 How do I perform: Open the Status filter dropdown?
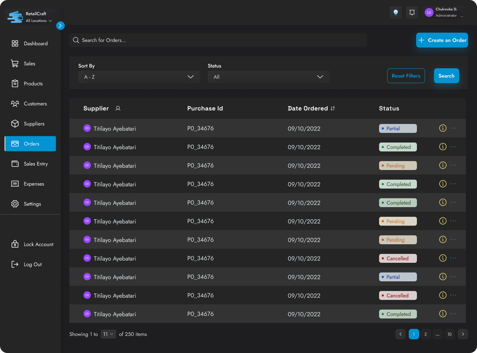pyautogui.click(x=268, y=77)
